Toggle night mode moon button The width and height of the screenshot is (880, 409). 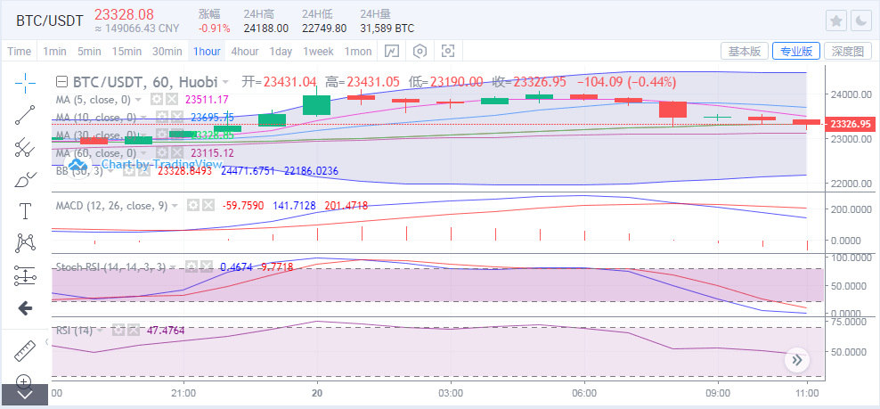(860, 21)
